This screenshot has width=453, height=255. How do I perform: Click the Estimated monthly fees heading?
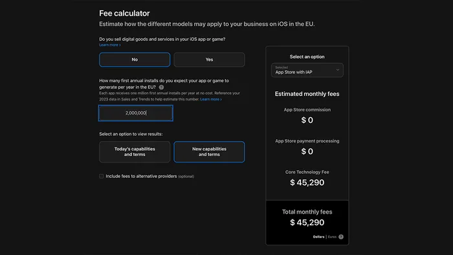pos(307,94)
